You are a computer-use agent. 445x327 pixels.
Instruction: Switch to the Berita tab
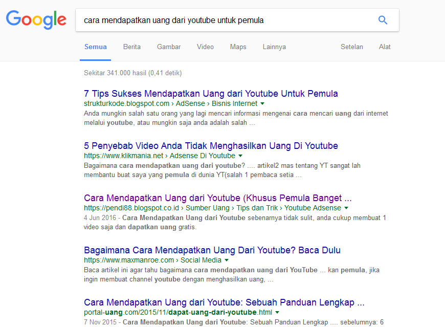(x=131, y=47)
